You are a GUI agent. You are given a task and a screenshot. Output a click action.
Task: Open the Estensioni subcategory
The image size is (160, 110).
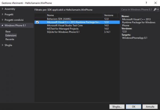click(x=11, y=35)
